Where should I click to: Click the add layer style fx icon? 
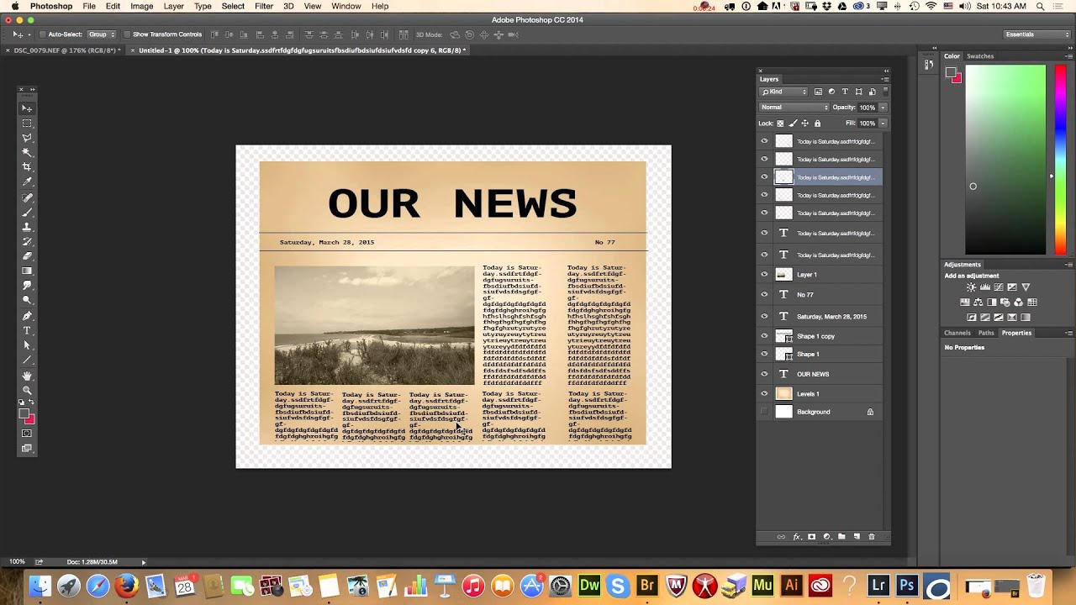click(x=796, y=537)
